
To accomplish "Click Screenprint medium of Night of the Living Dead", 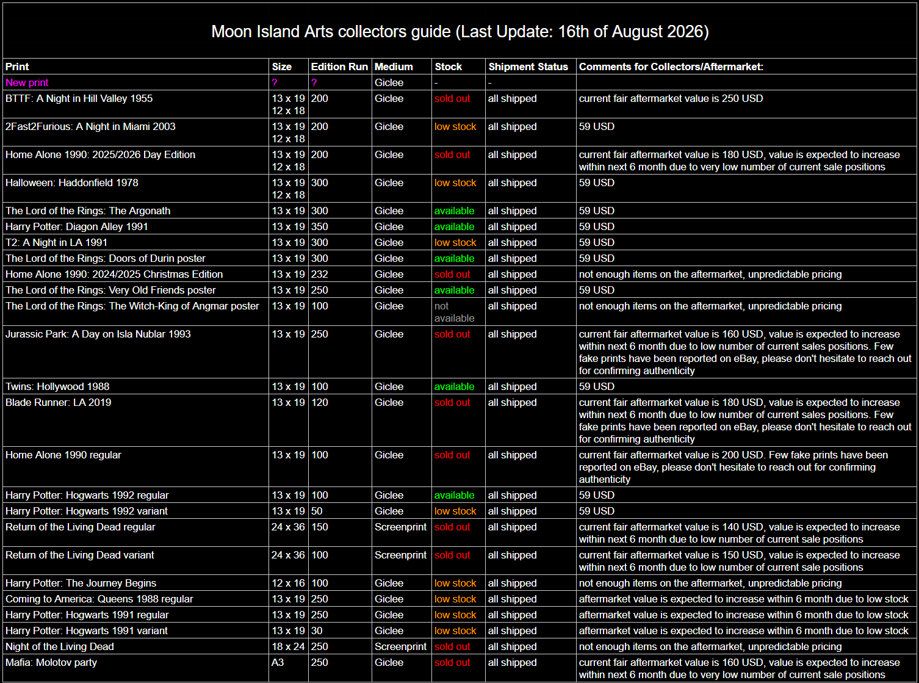I will [400, 646].
